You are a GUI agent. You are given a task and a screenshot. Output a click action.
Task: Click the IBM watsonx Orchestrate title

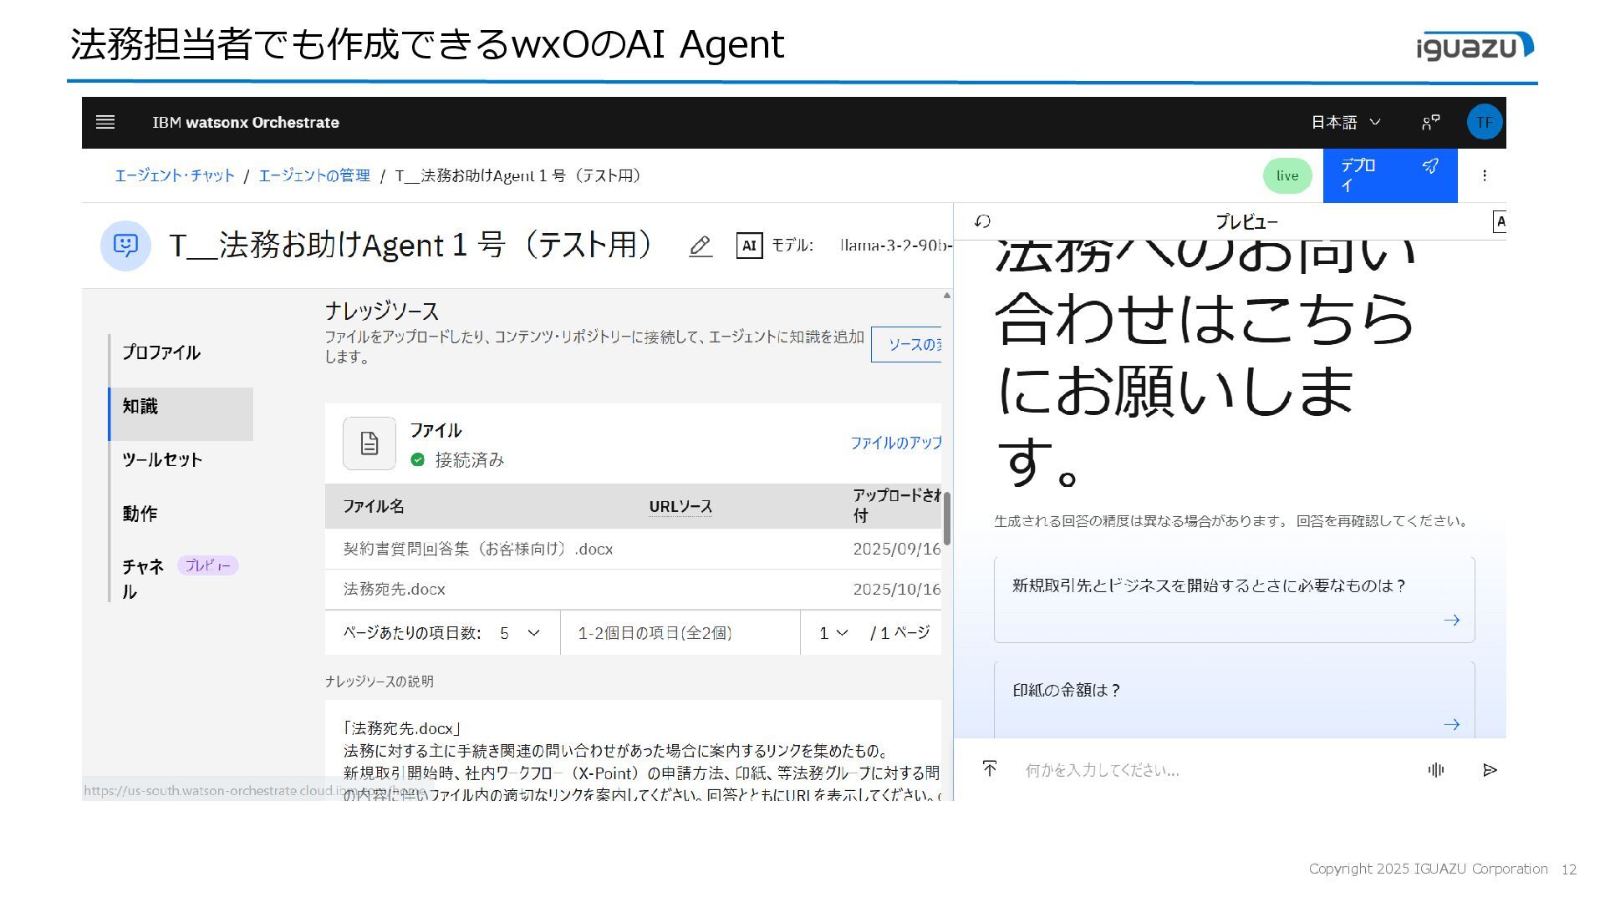point(246,123)
